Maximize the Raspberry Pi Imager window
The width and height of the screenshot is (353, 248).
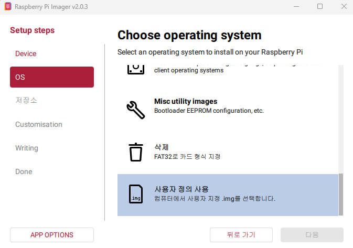[x=320, y=6]
